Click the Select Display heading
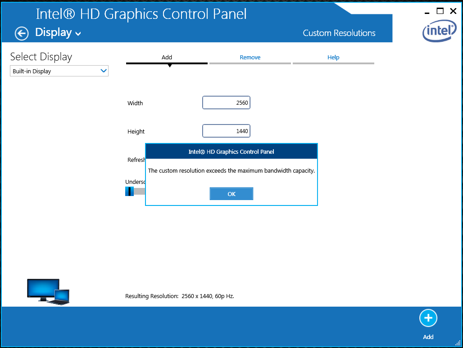Image resolution: width=463 pixels, height=348 pixels. click(41, 57)
